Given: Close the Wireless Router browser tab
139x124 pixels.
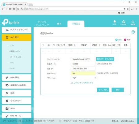Looking at the screenshot, I should pyautogui.click(x=26, y=5).
